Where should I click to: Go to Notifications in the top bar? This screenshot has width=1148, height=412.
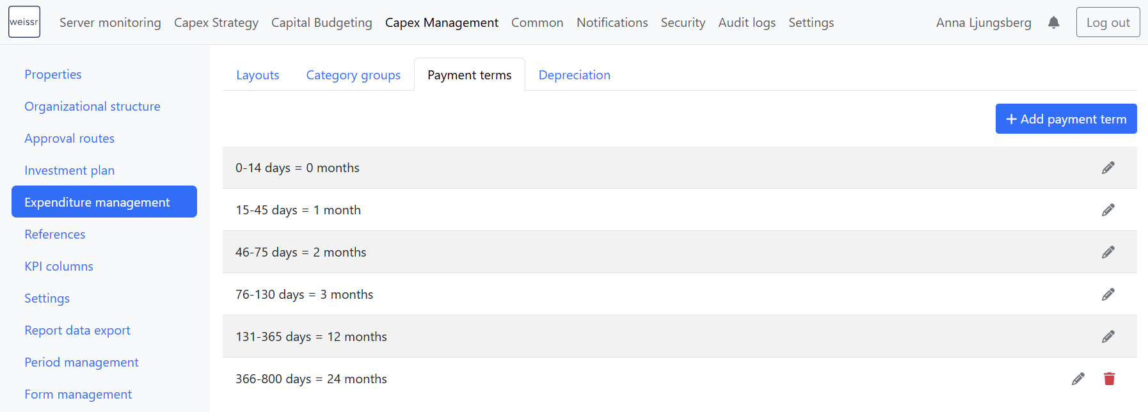(x=612, y=22)
